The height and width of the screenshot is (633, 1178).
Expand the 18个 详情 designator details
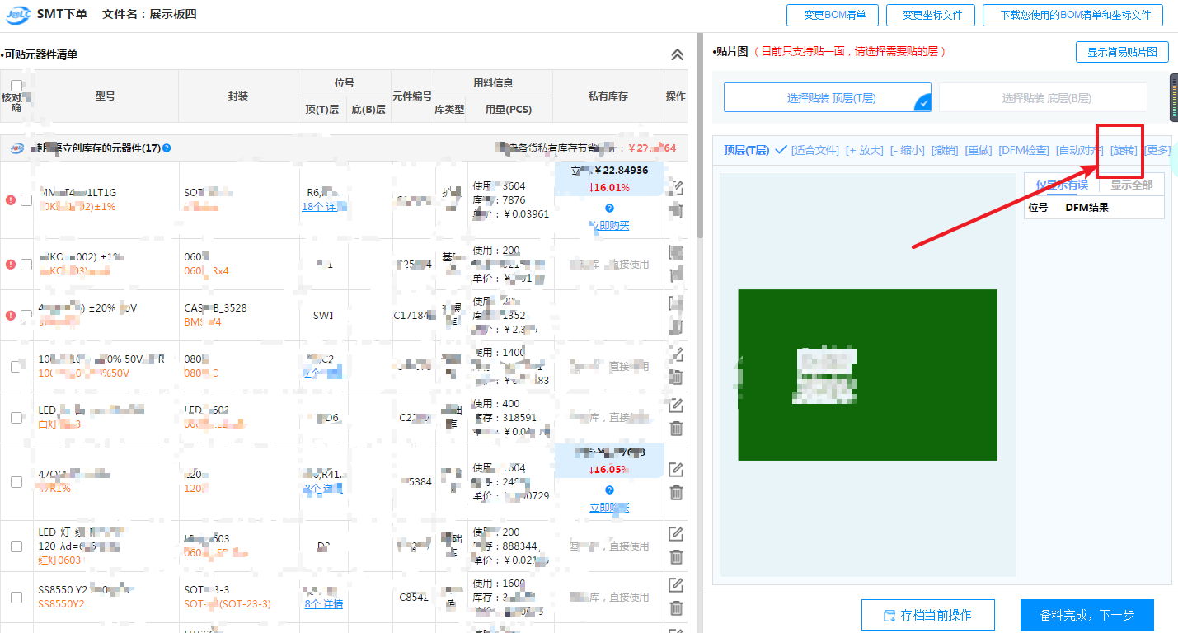[321, 207]
